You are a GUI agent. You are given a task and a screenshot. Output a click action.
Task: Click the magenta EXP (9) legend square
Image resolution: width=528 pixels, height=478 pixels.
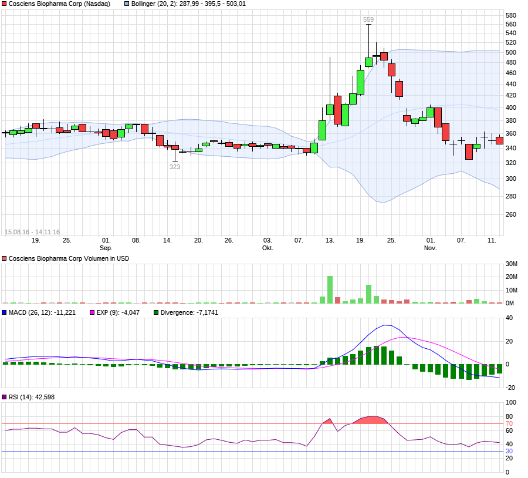point(92,312)
